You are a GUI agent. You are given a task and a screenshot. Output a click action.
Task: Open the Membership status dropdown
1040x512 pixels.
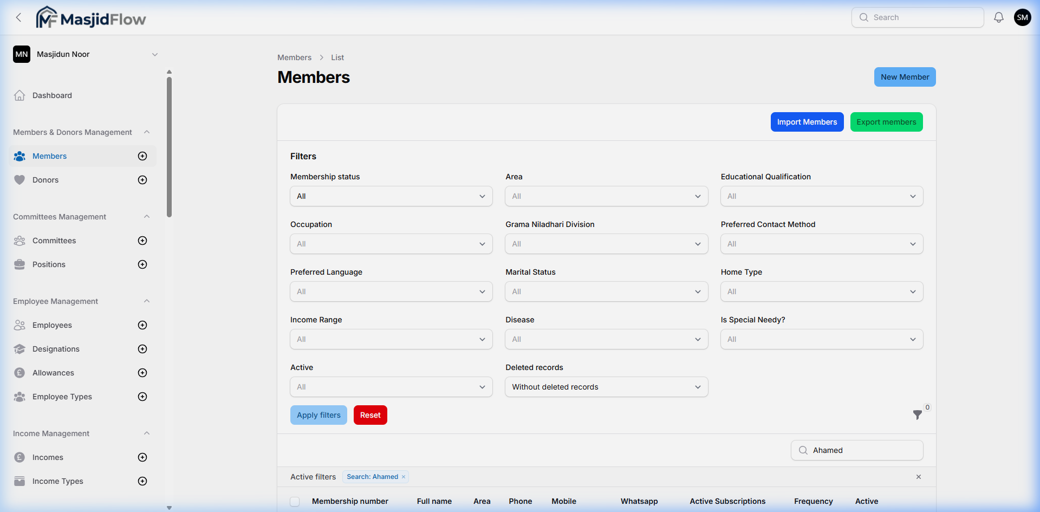(x=391, y=196)
